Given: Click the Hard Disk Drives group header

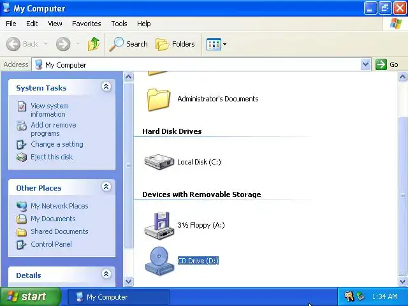Looking at the screenshot, I should click(x=172, y=131).
